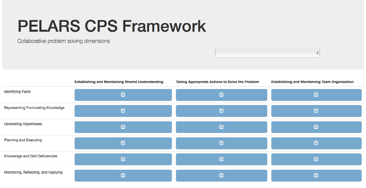
Task: Check Generating Hypotheses under Shared Understanding
Action: (123, 127)
